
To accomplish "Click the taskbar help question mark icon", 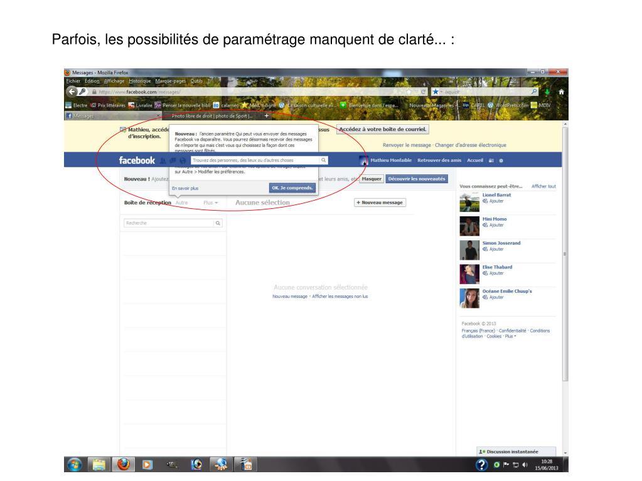I will click(481, 465).
